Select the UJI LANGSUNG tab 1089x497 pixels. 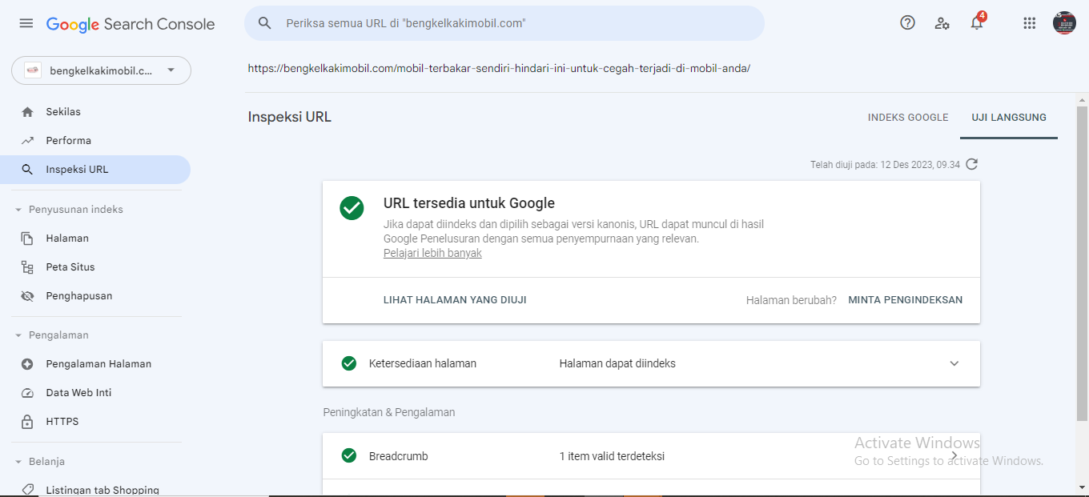coord(1009,118)
